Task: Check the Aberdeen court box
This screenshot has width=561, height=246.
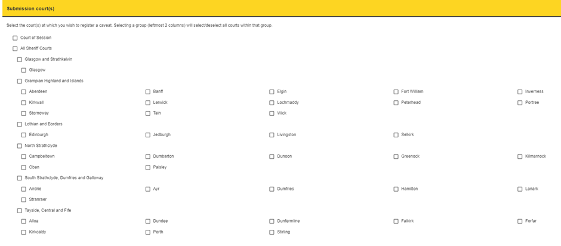Action: click(24, 92)
